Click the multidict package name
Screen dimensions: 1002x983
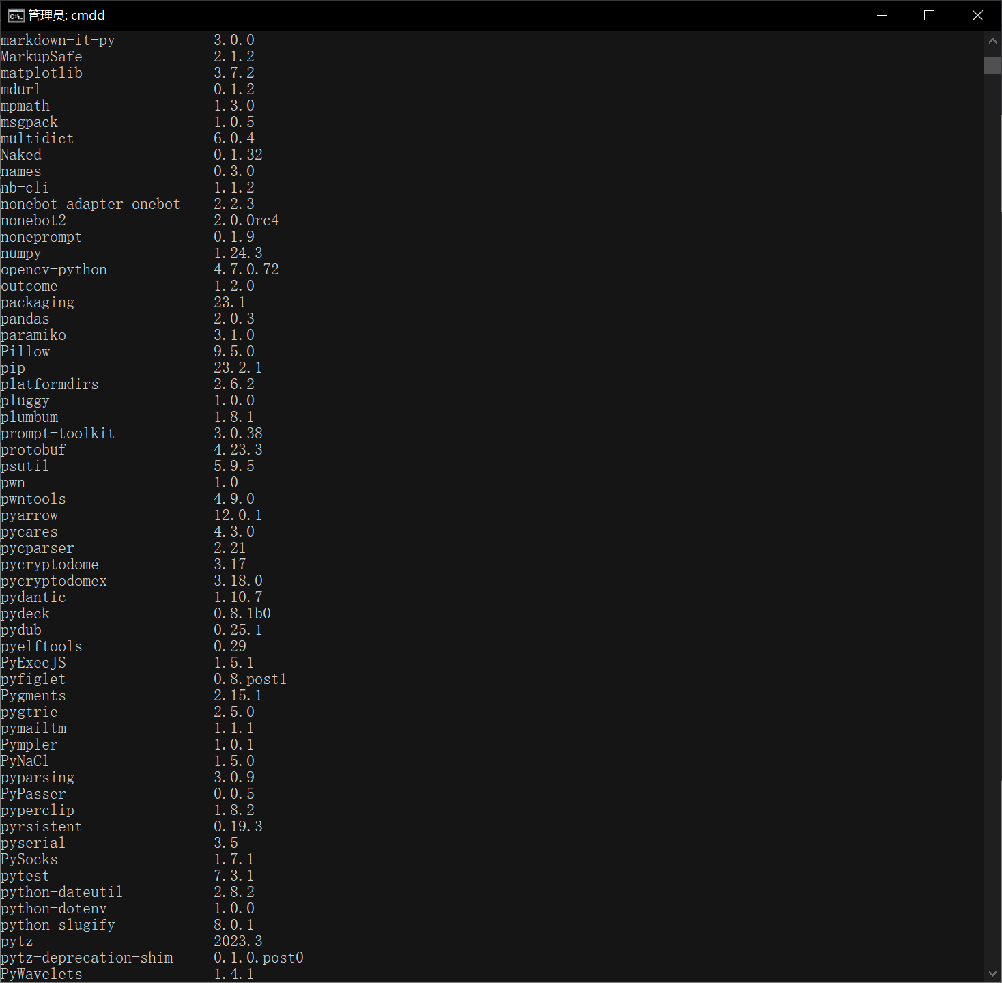click(x=38, y=139)
